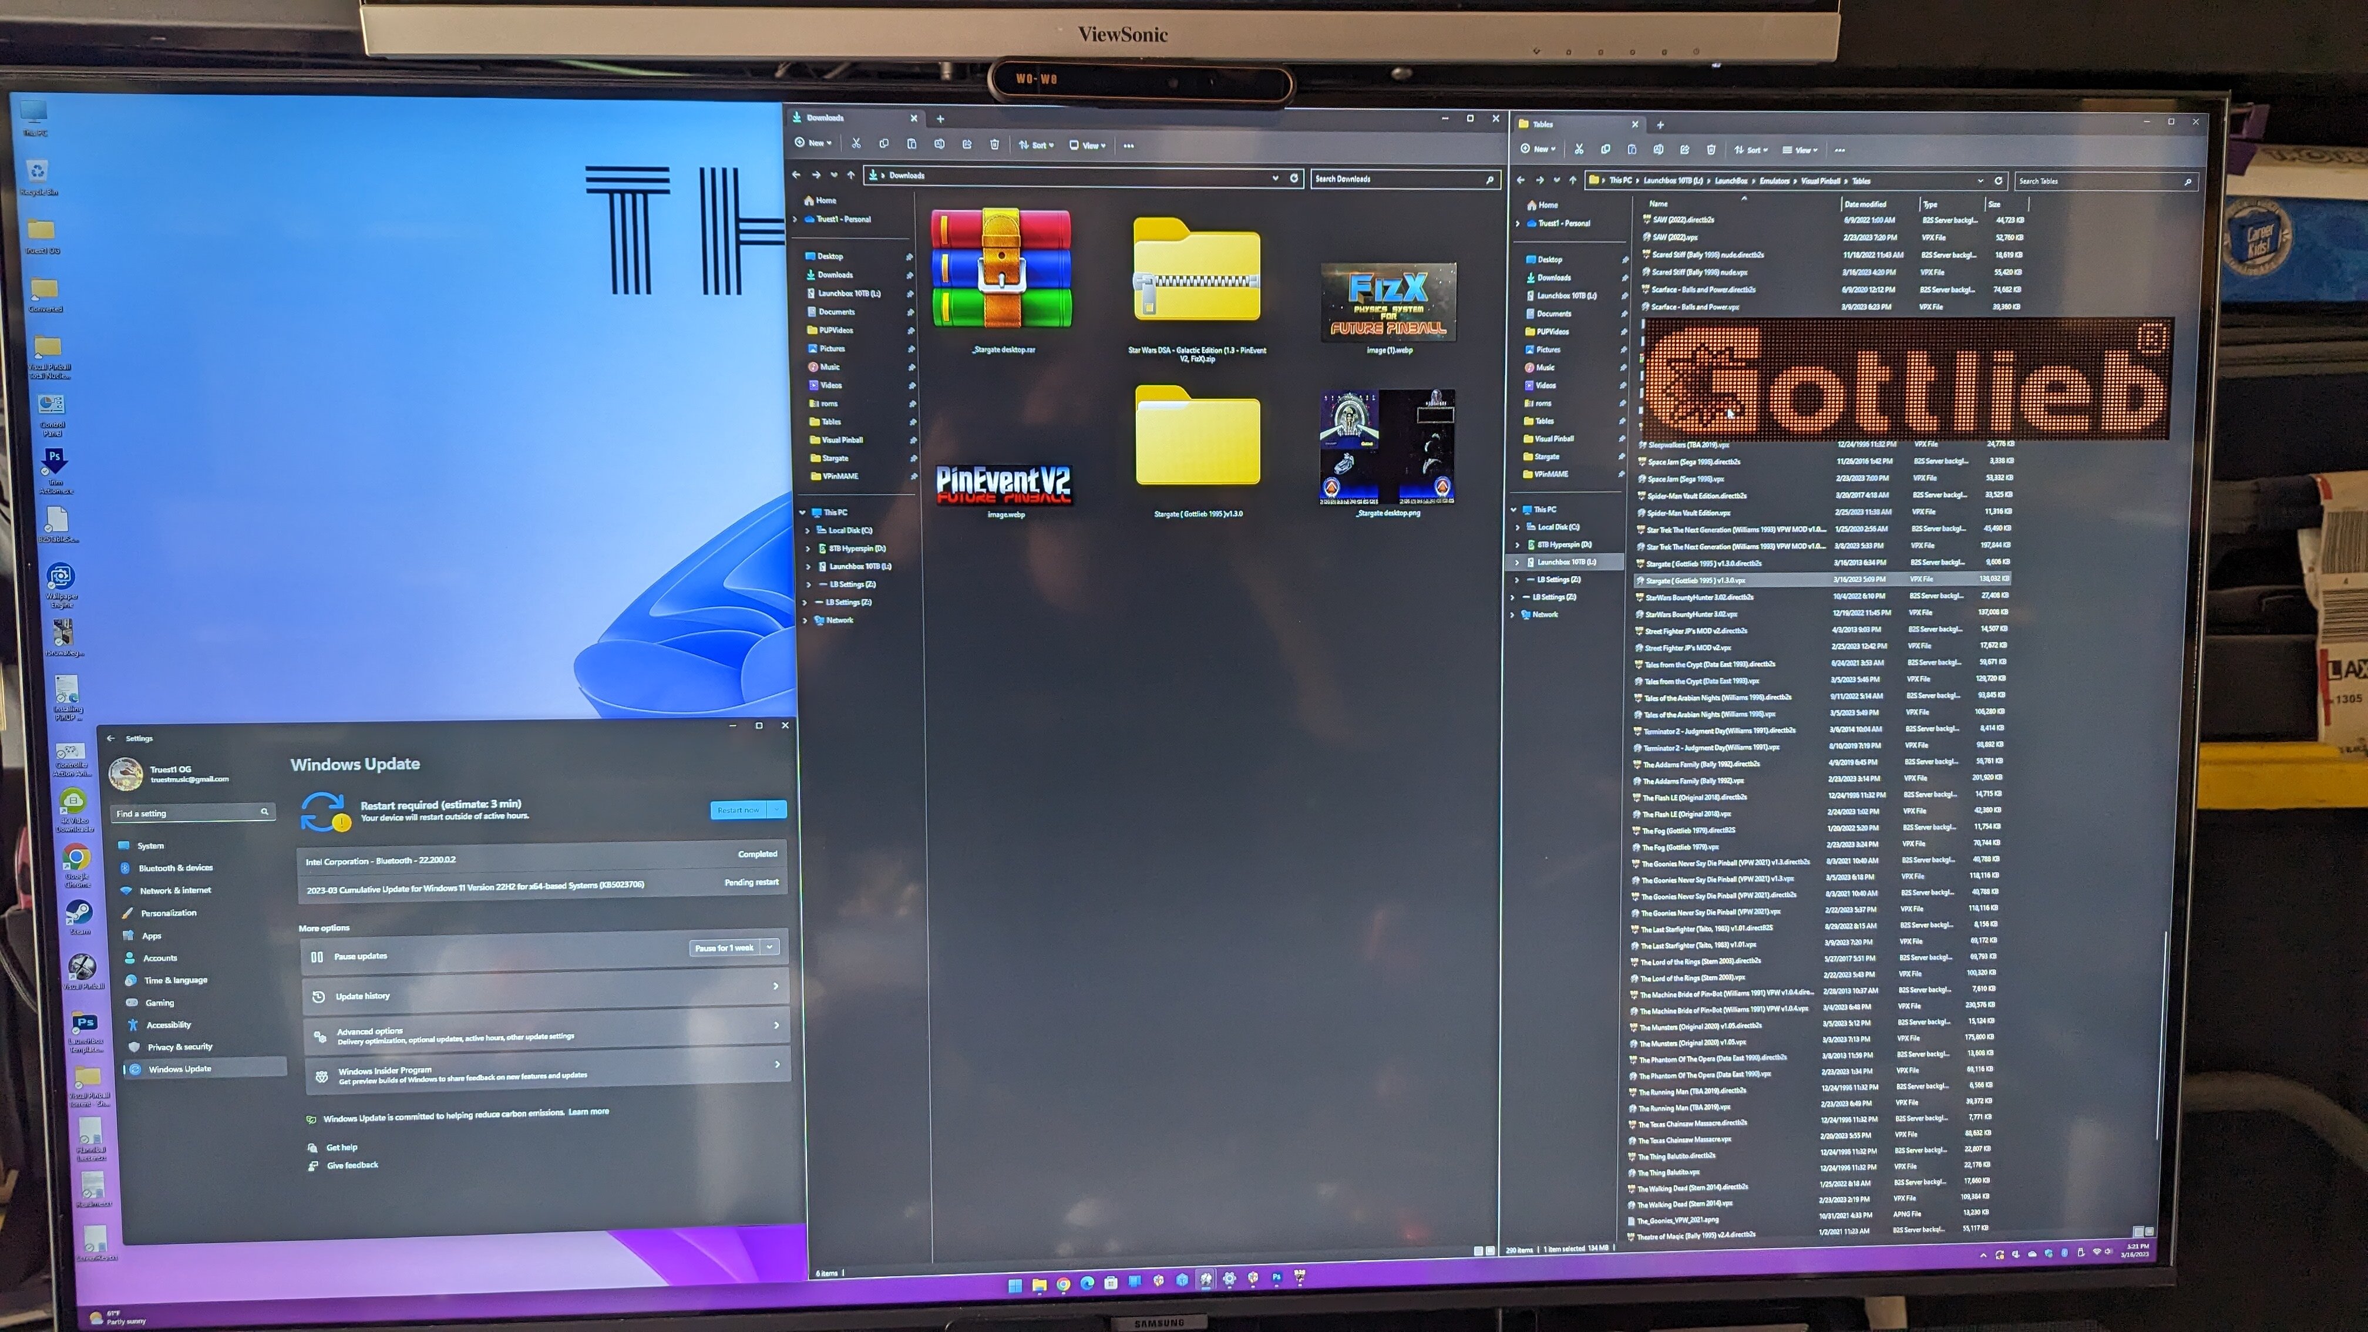Click the Rename icon in the Tables toolbar
This screenshot has width=2368, height=1332.
(1659, 150)
